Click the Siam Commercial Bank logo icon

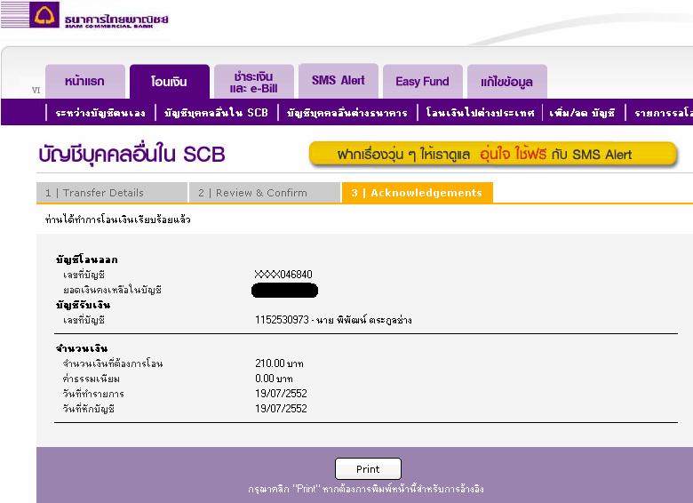(44, 14)
